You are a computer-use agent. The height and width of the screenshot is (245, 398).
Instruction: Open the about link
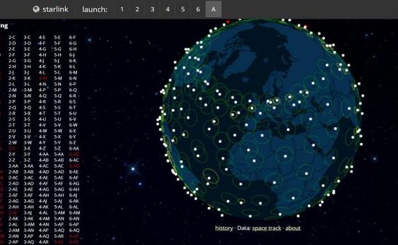coord(293,228)
